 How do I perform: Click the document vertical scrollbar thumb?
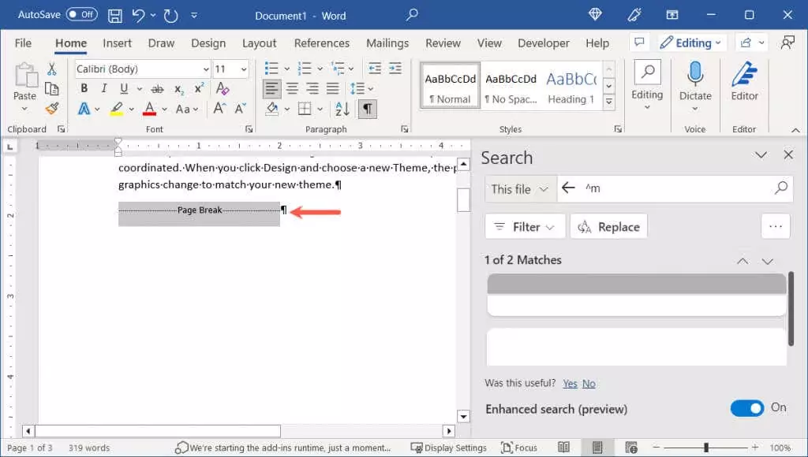click(463, 199)
